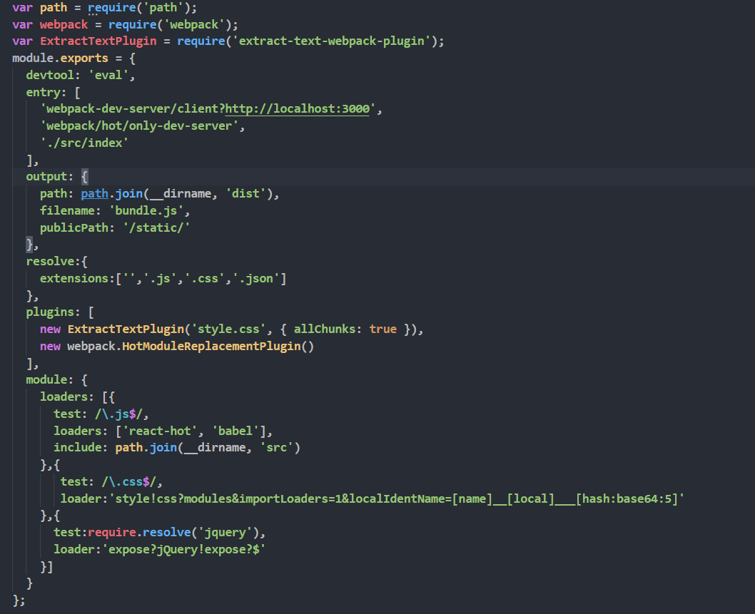The width and height of the screenshot is (755, 614).
Task: Open the http://localhost:3000 underlined link
Action: pyautogui.click(x=297, y=108)
